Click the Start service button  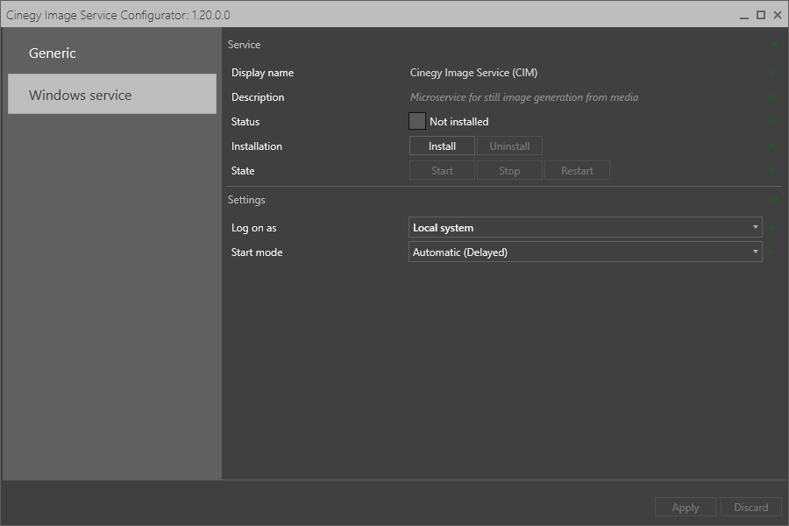tap(442, 171)
